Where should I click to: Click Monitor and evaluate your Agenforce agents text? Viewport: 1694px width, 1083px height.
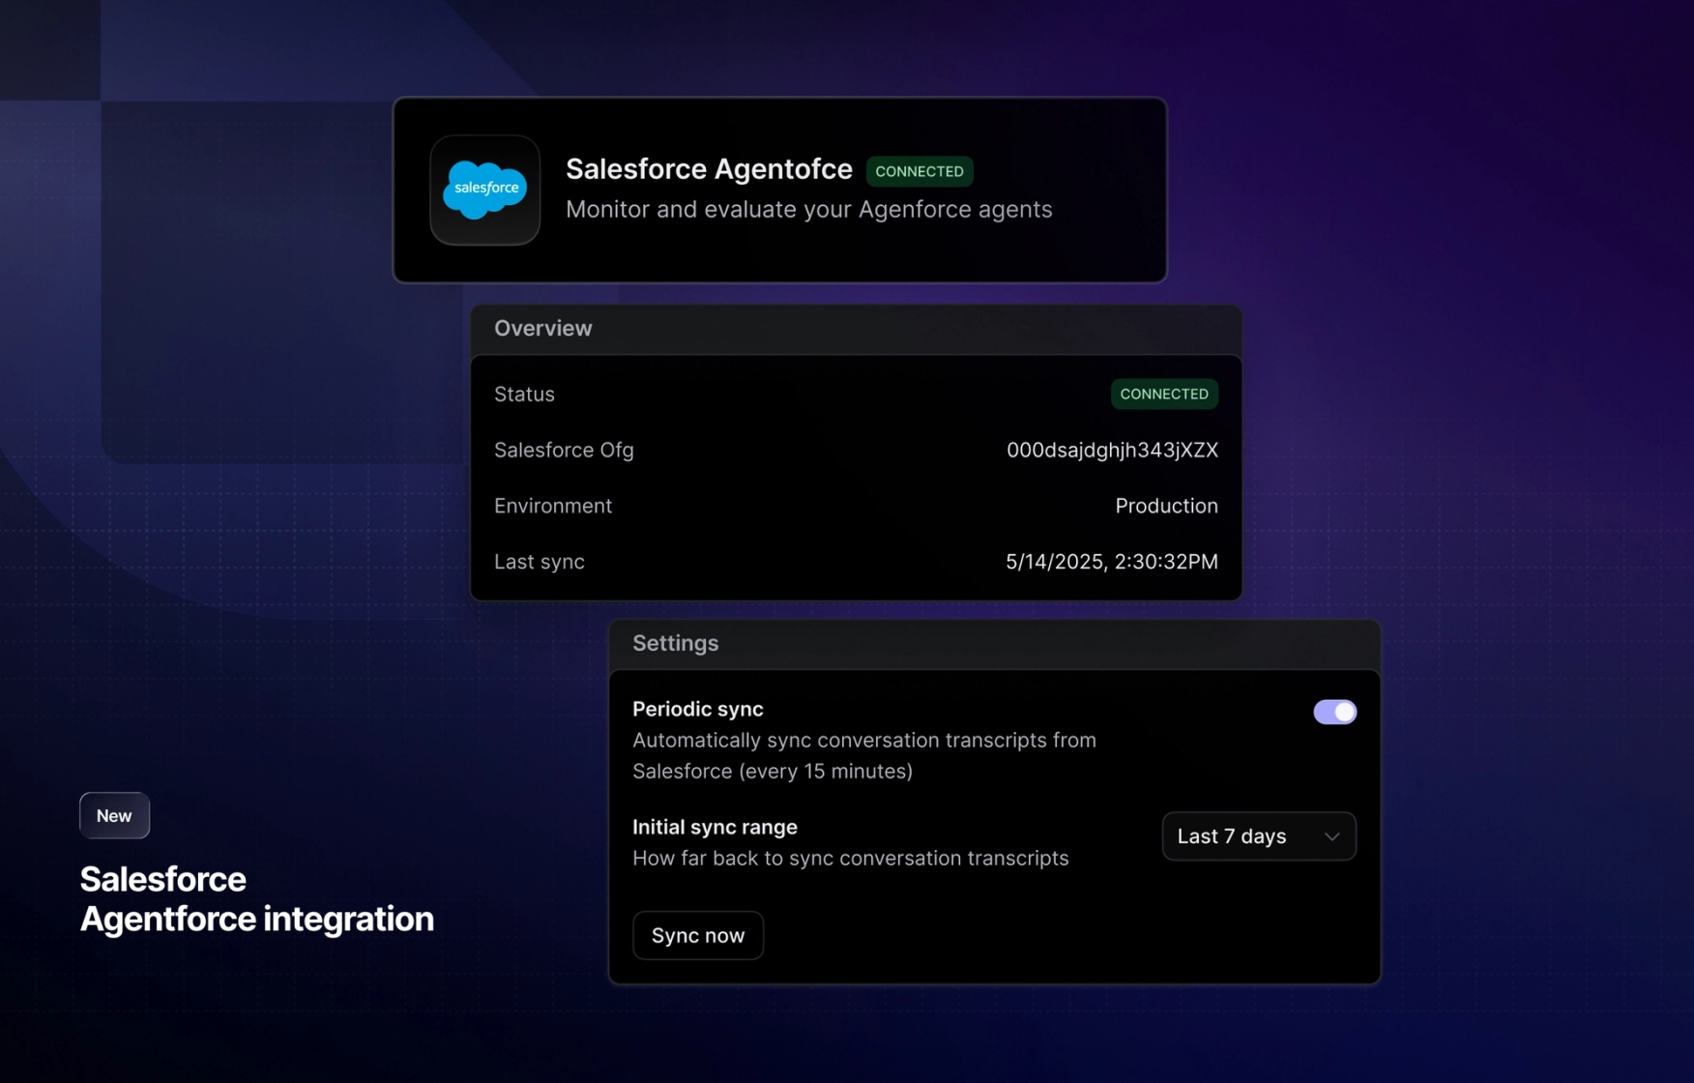click(808, 210)
